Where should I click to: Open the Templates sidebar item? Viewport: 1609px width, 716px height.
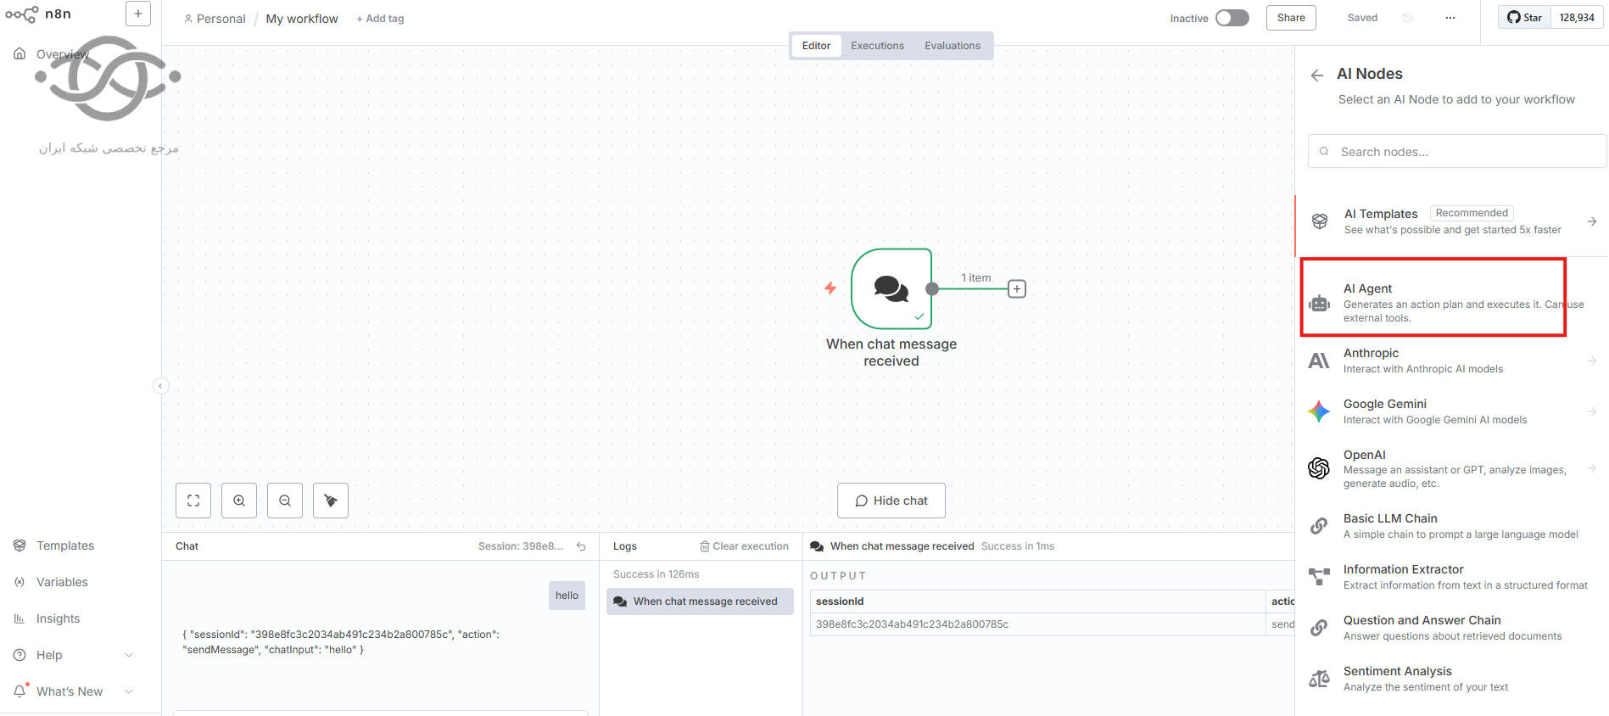pos(65,545)
